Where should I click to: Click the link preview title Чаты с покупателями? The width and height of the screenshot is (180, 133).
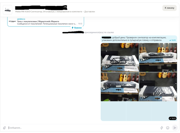(x=38, y=21)
